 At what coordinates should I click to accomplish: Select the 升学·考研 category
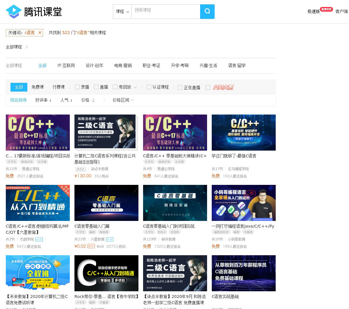180,65
